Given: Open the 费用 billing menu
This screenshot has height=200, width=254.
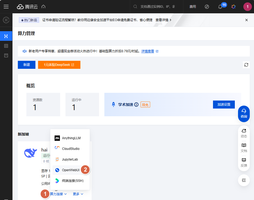Looking at the screenshot, I should [192, 7].
